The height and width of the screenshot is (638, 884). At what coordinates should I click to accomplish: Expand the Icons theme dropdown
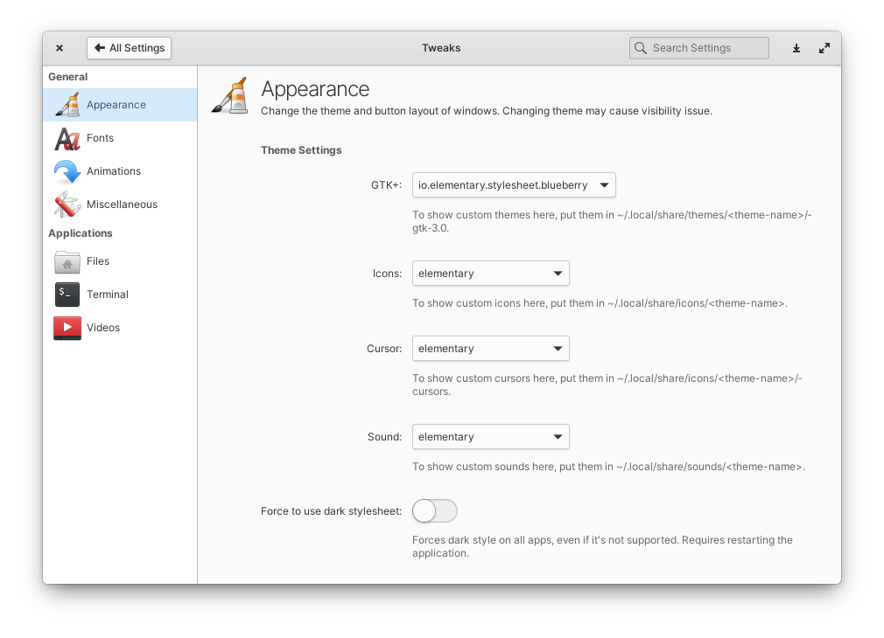click(490, 273)
